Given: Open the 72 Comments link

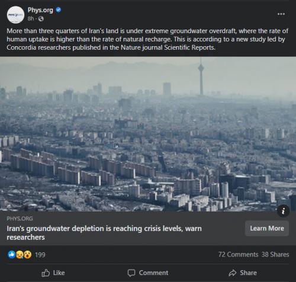Looking at the screenshot, I should coord(238,255).
